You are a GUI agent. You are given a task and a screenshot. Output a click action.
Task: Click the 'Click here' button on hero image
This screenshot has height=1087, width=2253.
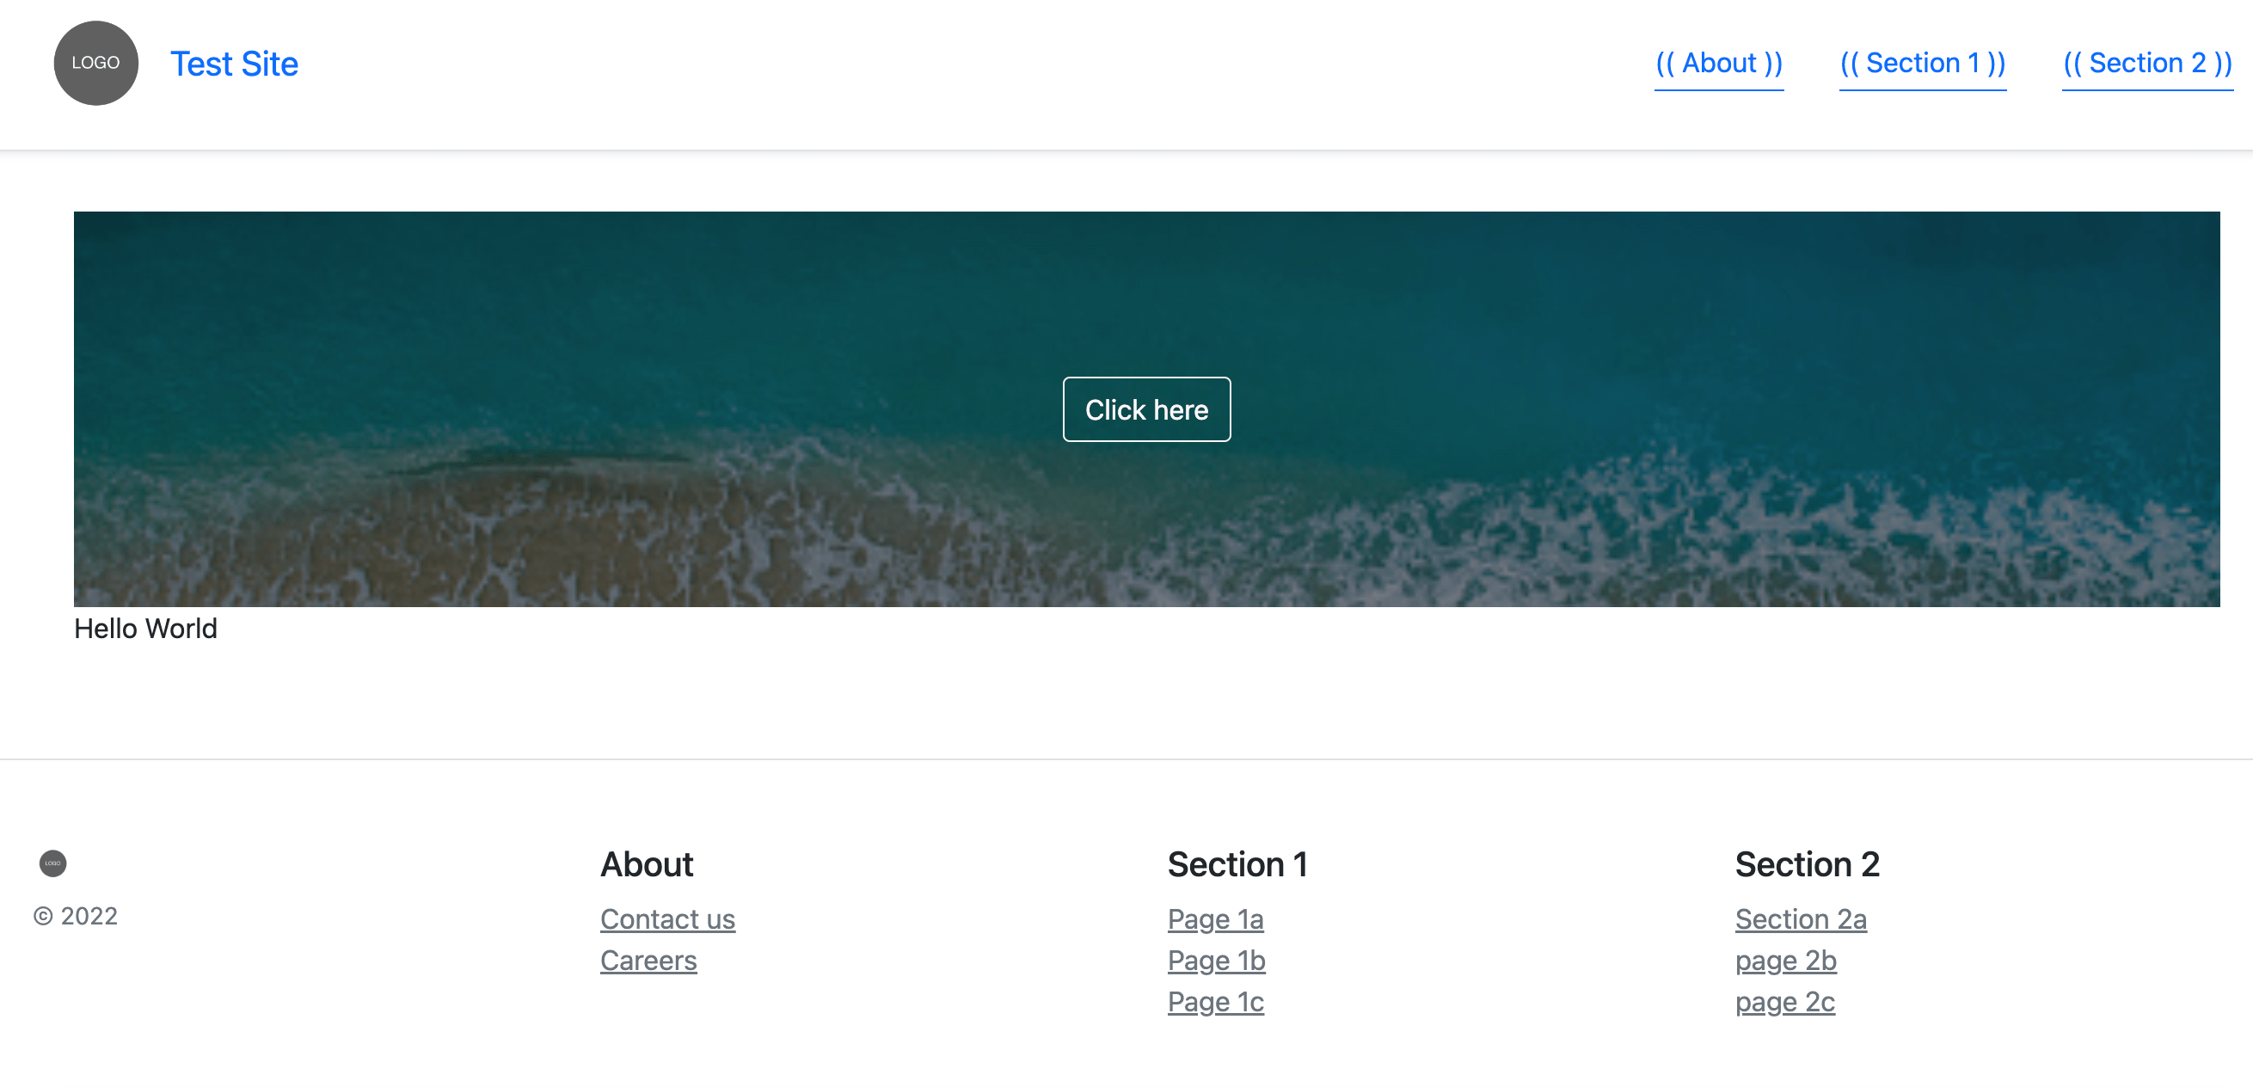(x=1146, y=410)
